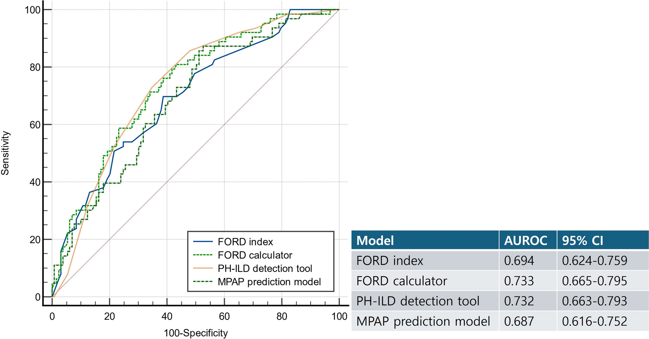Click the 80 tick label on the x-axis
This screenshot has width=649, height=339.
coord(282,317)
